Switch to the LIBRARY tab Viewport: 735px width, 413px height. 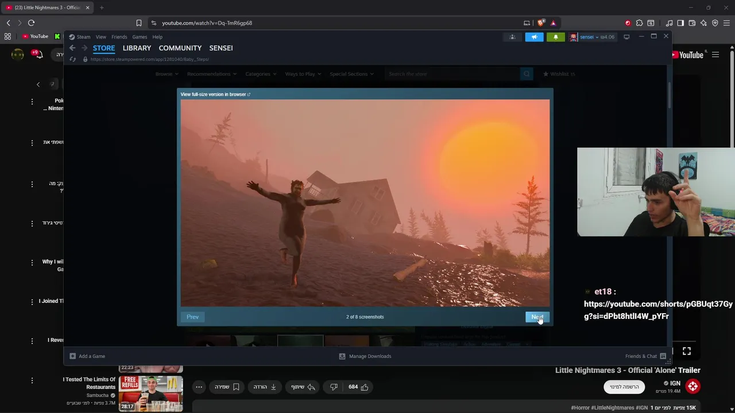click(x=137, y=48)
